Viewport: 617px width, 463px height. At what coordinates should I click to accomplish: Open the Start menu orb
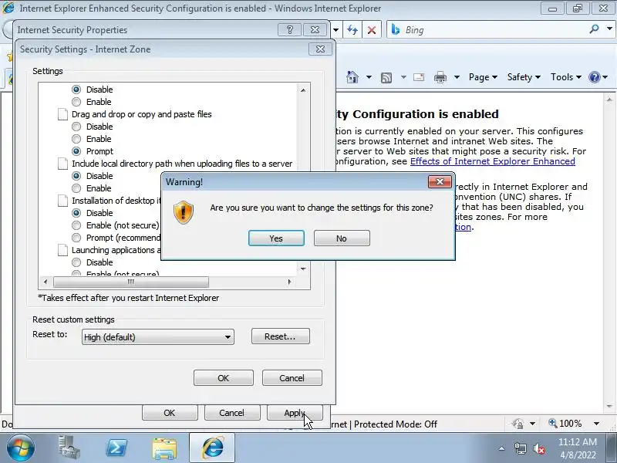click(20, 448)
